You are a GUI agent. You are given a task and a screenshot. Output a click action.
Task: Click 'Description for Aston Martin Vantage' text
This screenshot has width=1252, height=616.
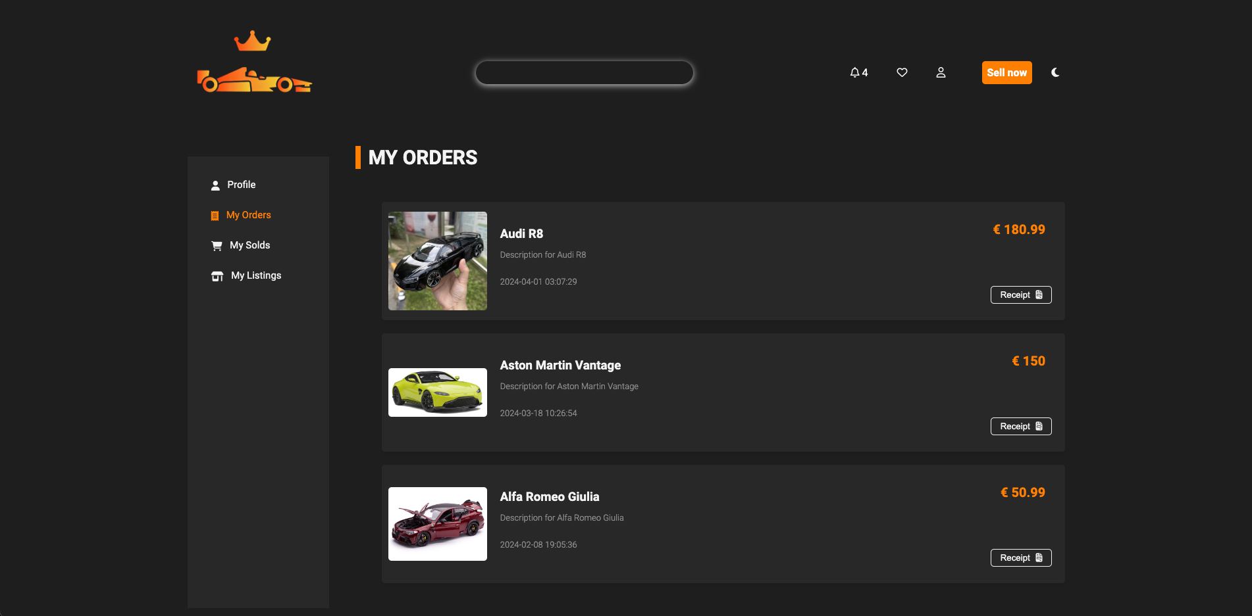[x=569, y=386]
